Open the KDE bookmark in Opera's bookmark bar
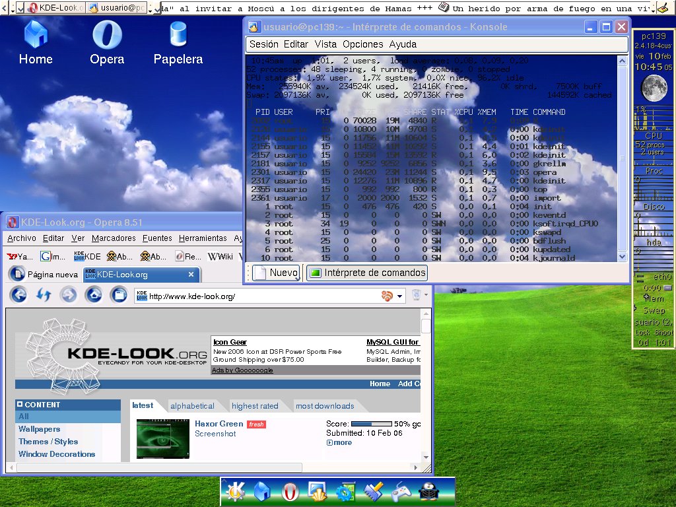676x507 pixels. pos(87,257)
